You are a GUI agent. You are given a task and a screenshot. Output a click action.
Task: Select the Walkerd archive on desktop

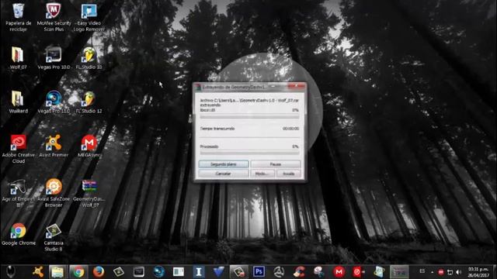coord(18,102)
